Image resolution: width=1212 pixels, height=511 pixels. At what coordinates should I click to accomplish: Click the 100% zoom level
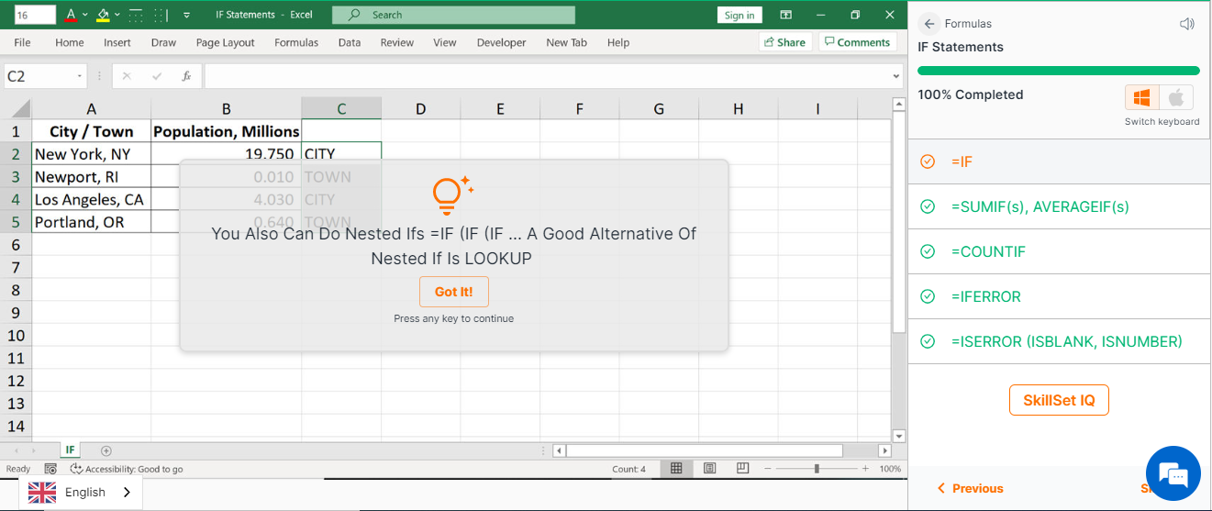point(890,469)
